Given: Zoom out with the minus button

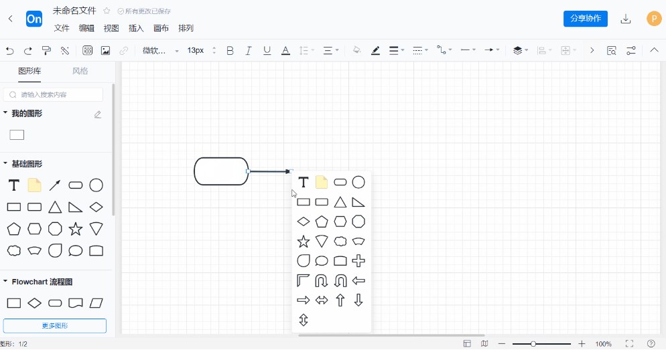Looking at the screenshot, I should click(502, 343).
